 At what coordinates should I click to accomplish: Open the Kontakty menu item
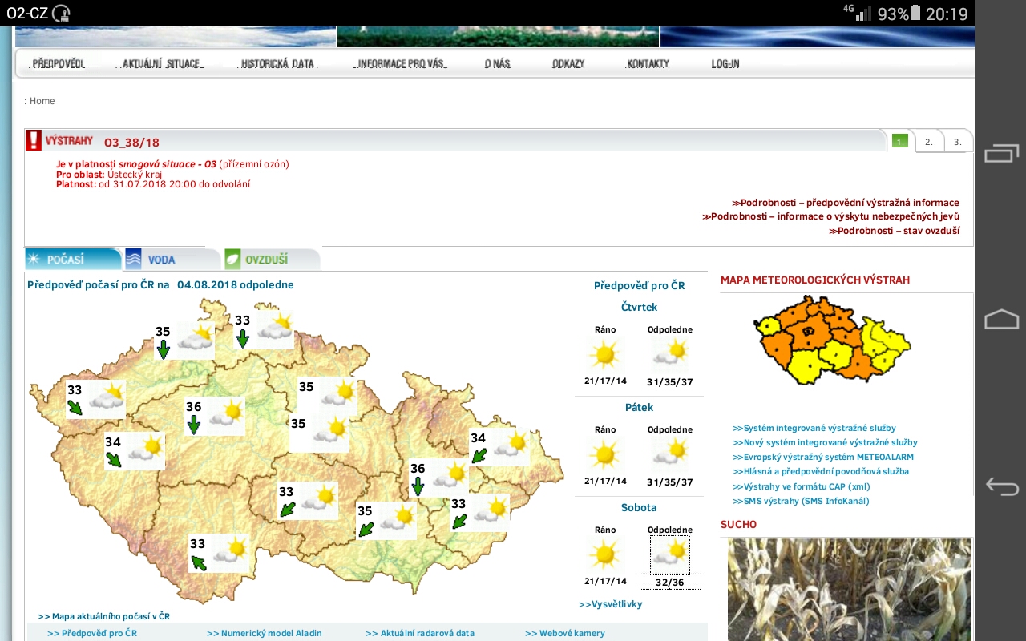(x=648, y=64)
